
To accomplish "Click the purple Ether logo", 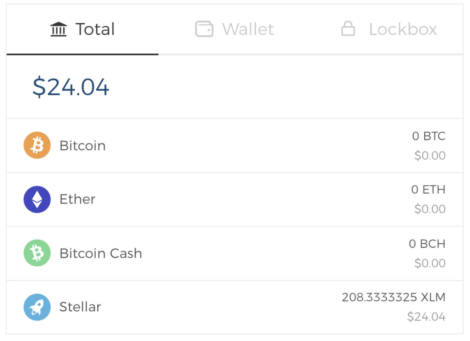I will pos(37,199).
